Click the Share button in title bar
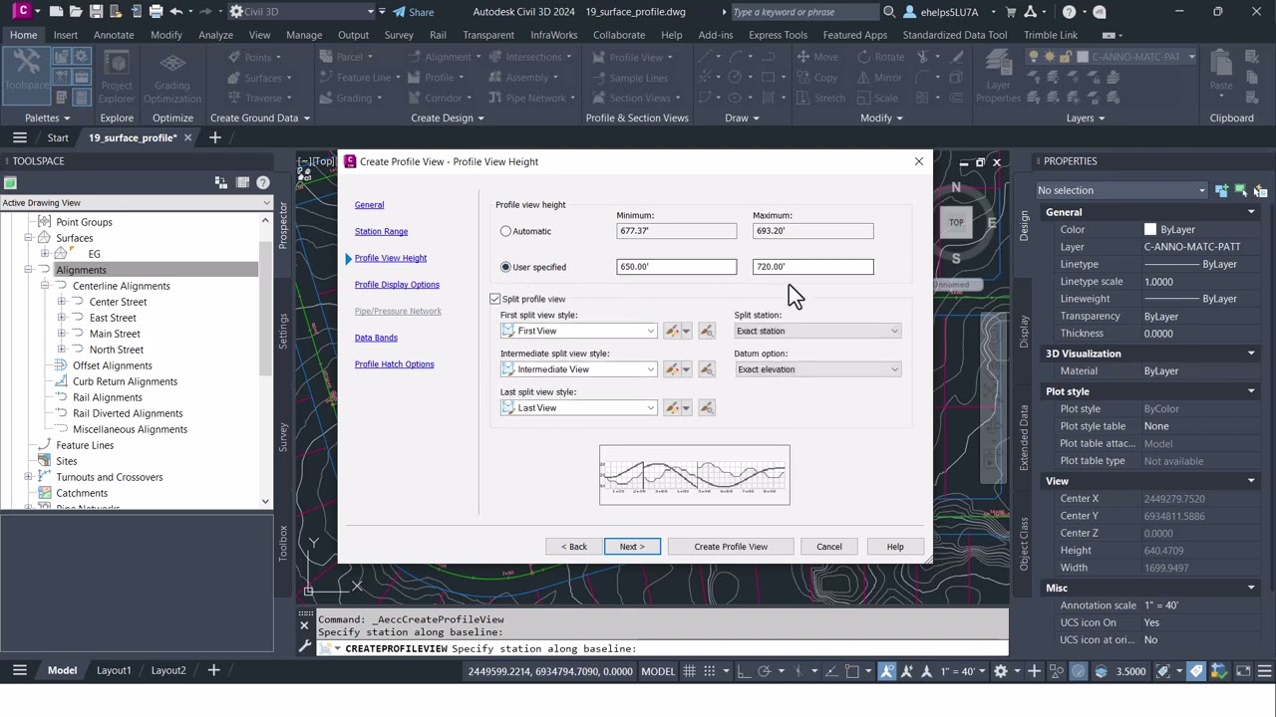This screenshot has width=1276, height=717. click(x=413, y=12)
